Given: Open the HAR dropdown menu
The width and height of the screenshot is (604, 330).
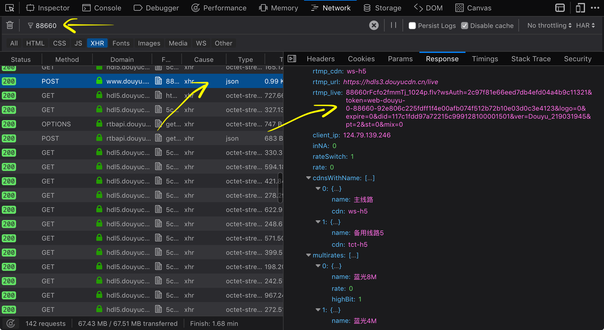Looking at the screenshot, I should 585,26.
